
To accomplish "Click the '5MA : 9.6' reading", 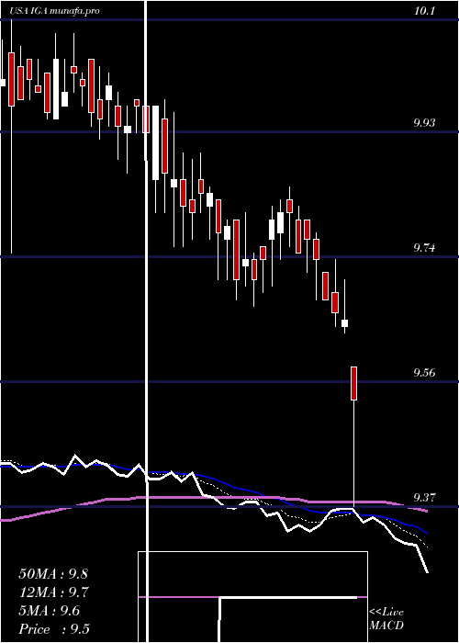I will click(50, 611).
